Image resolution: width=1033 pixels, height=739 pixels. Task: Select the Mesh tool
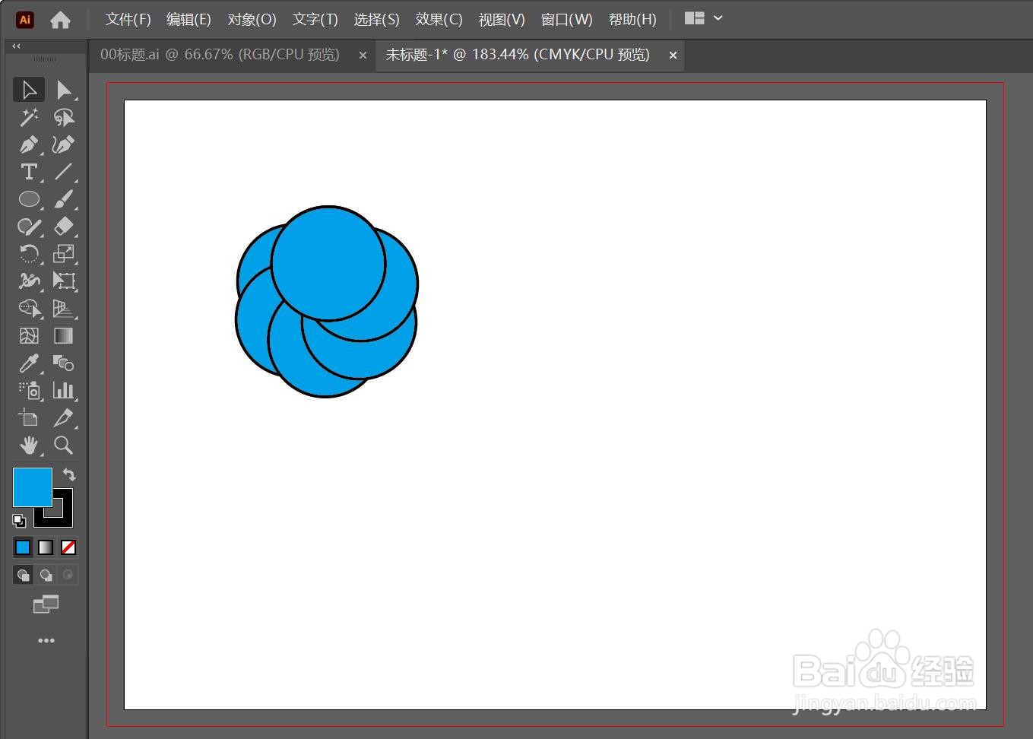(x=29, y=336)
